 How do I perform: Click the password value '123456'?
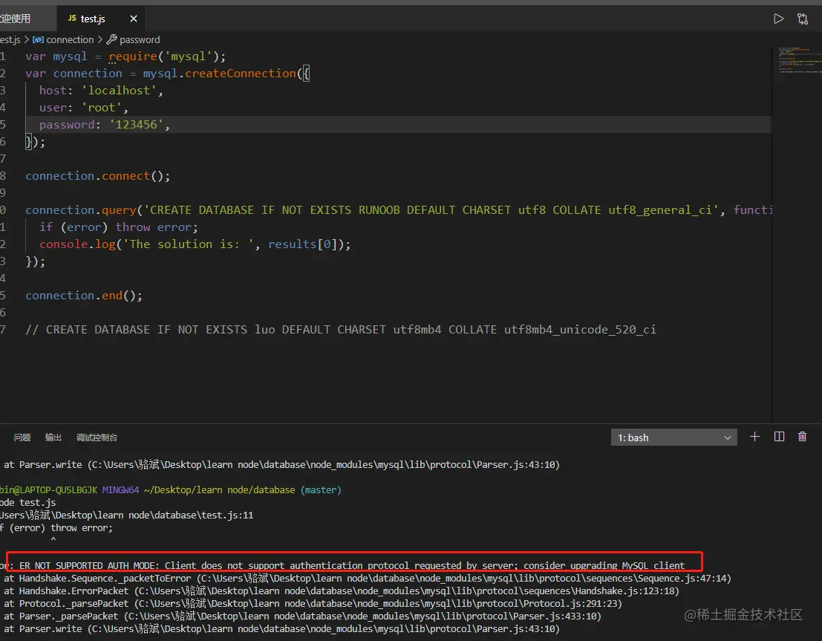click(137, 125)
